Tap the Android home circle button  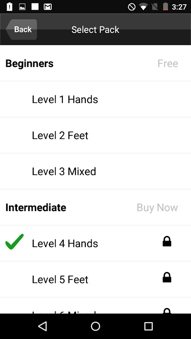[x=95, y=326]
